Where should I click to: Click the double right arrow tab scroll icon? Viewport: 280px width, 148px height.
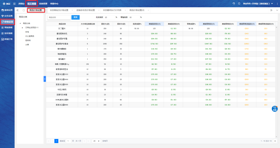click(271, 10)
